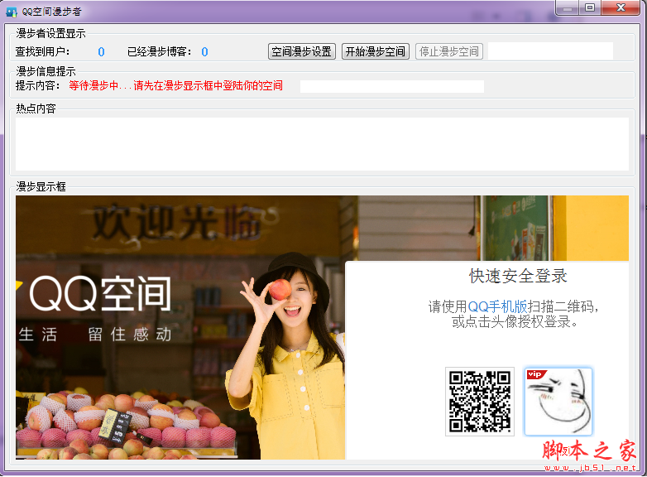Minimize the QQ空间漫步者 window
The height and width of the screenshot is (477, 647).
coord(568,7)
